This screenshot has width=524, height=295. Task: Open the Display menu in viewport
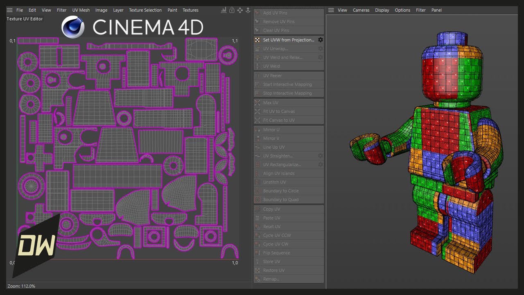(x=382, y=10)
